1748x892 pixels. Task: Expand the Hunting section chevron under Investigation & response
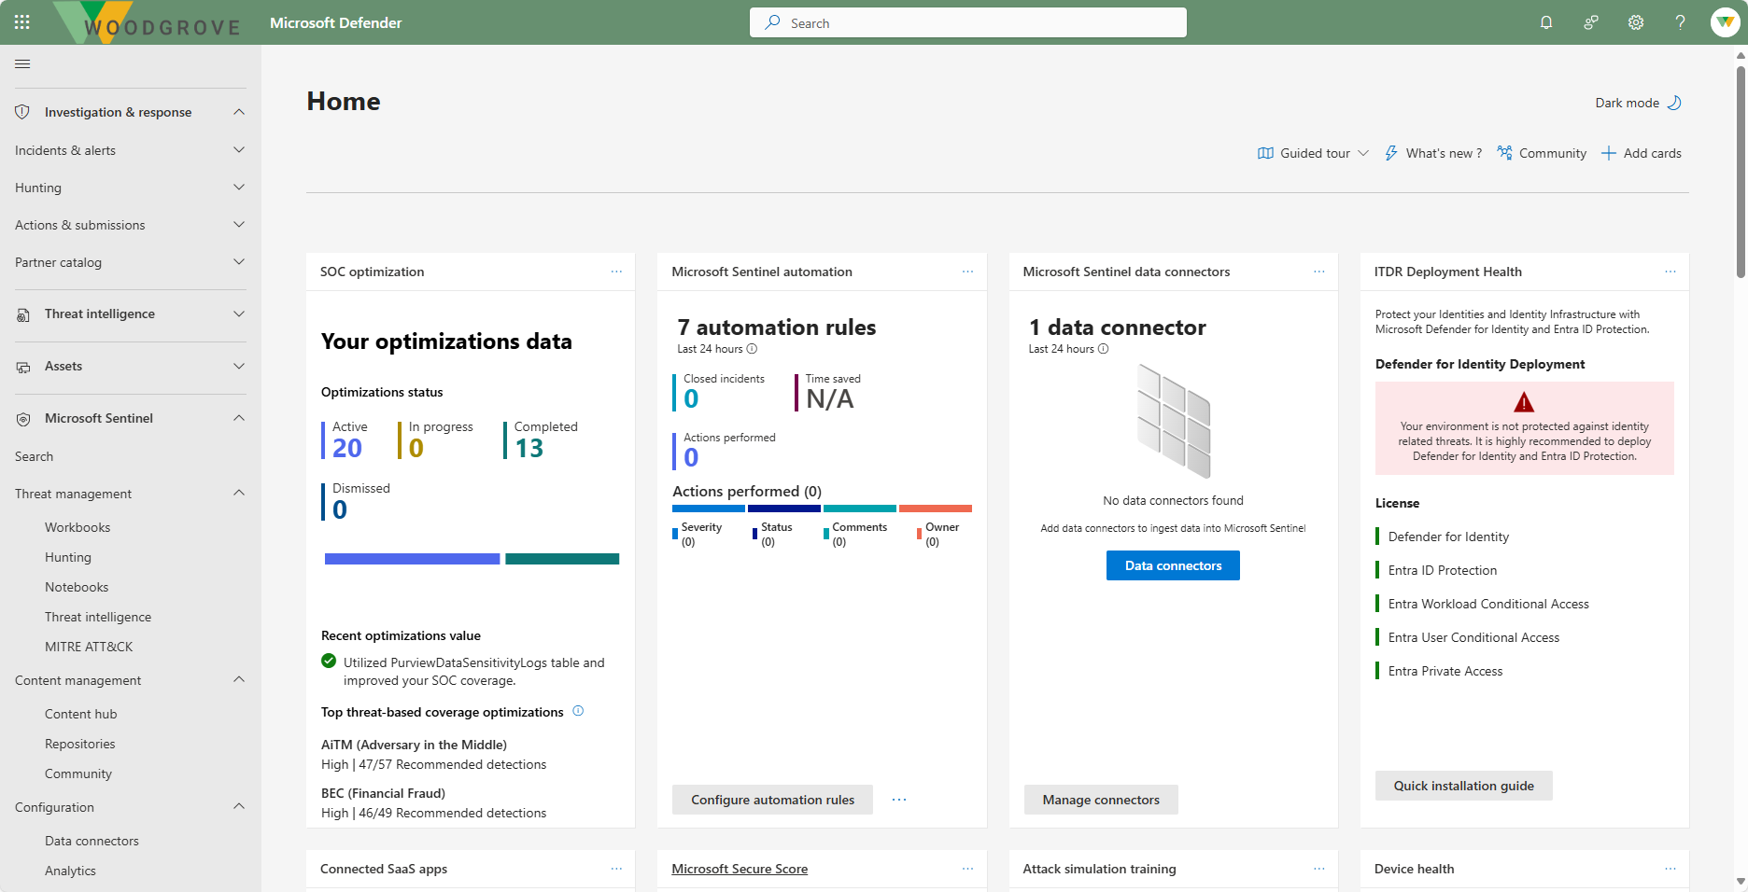pyautogui.click(x=239, y=188)
